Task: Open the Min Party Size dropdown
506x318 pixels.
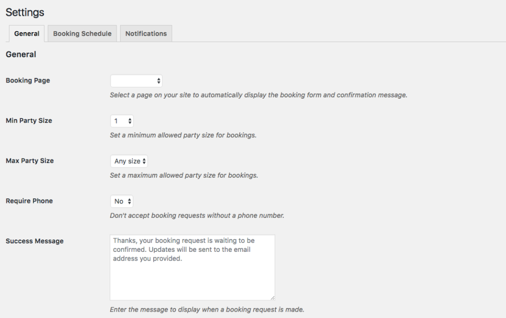Action: [x=122, y=121]
